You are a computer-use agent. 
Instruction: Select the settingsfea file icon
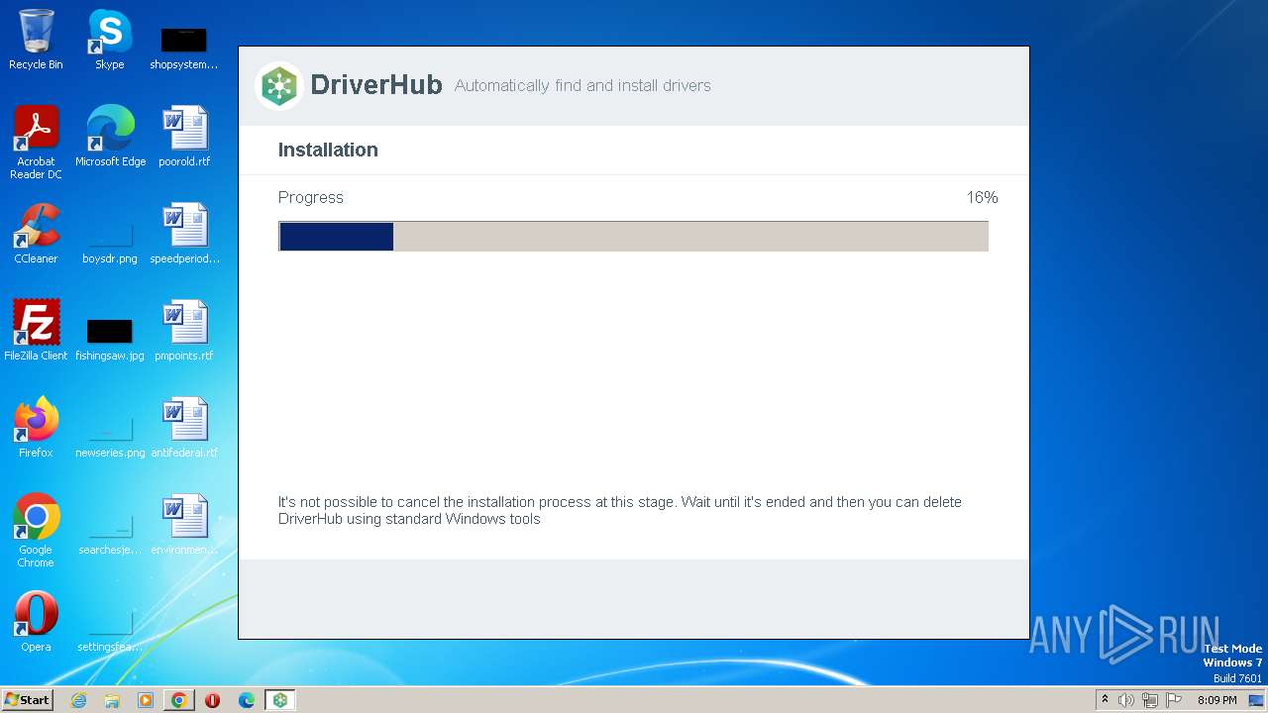[x=110, y=631]
